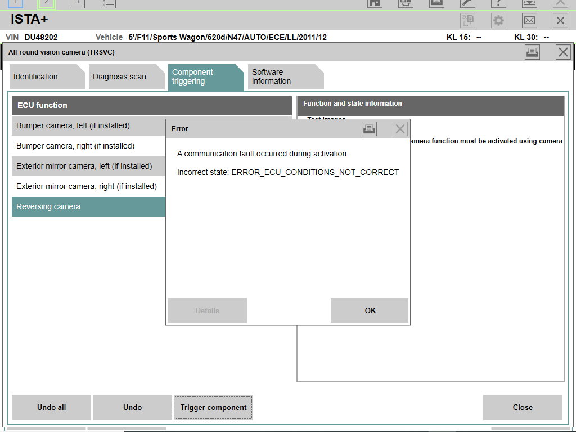Click the print icon in the TRSVC window header
The height and width of the screenshot is (432, 576).
tap(532, 52)
